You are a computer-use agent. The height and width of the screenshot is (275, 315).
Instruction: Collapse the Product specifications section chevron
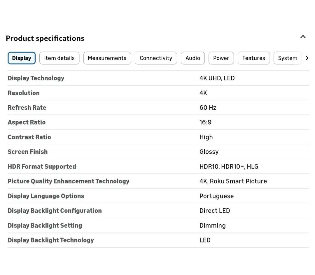[x=303, y=37]
